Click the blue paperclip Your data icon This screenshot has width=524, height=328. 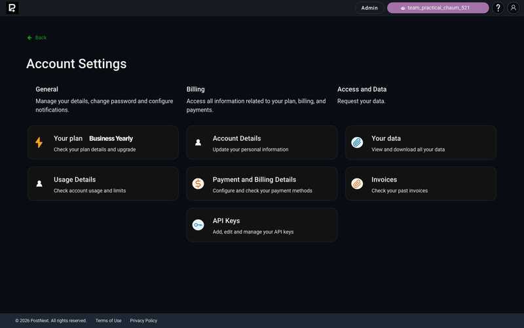click(357, 142)
